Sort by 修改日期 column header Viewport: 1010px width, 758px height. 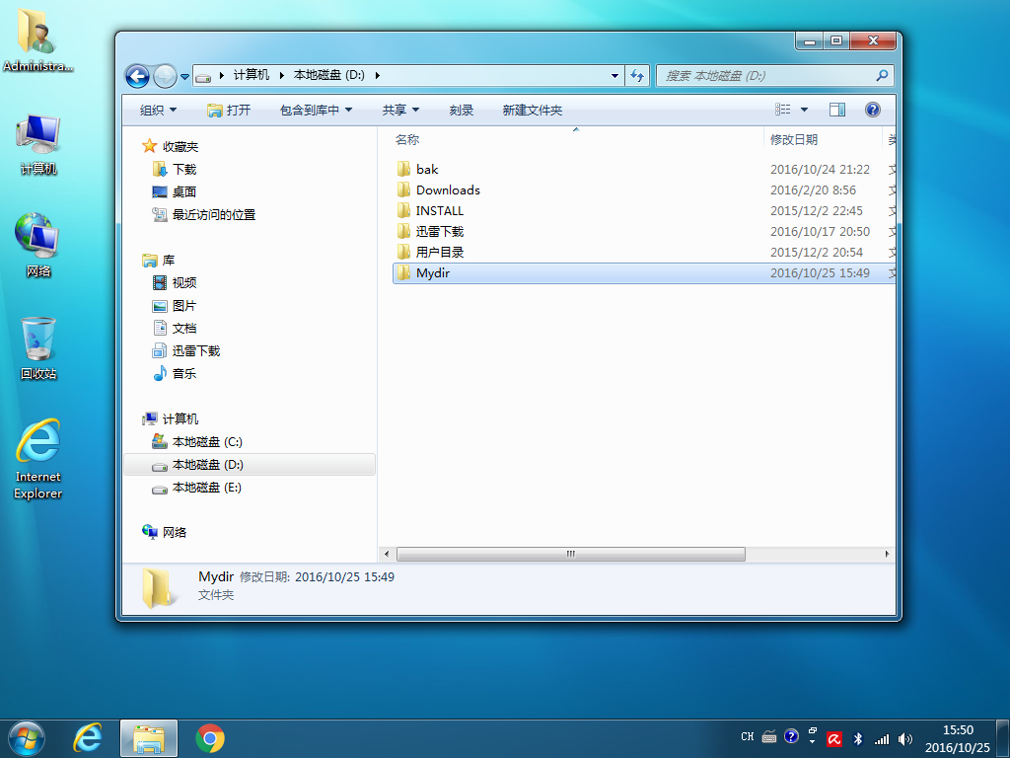pos(794,139)
